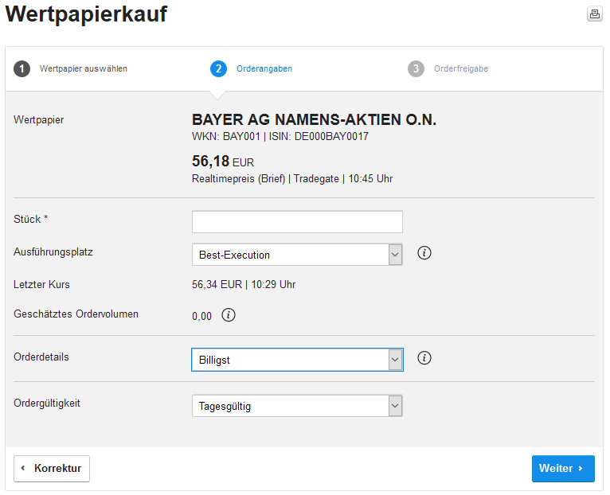Viewport: 610px width, 495px height.
Task: Click the Stück * label
Action: [x=31, y=220]
